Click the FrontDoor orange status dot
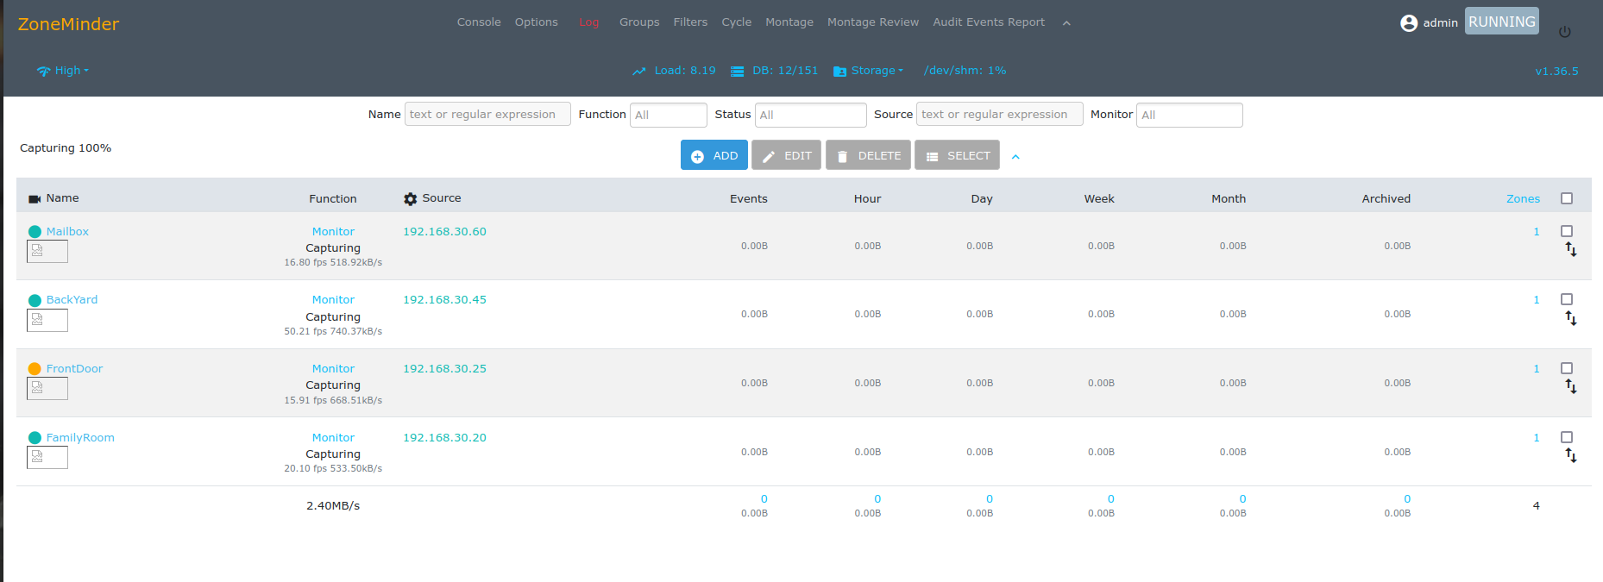 [x=35, y=369]
